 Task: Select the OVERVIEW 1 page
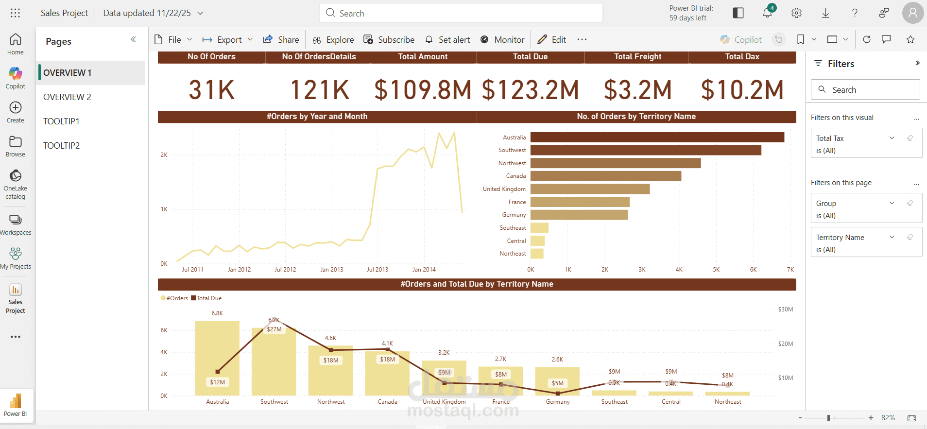pos(91,72)
